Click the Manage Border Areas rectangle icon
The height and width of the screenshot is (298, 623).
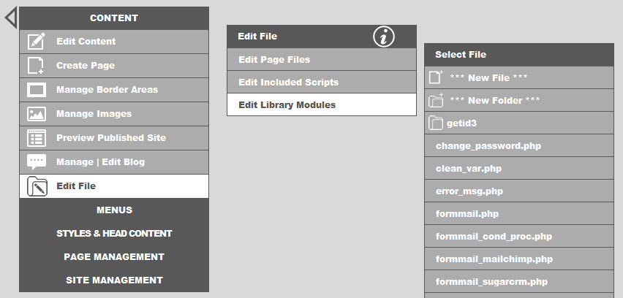tap(36, 90)
